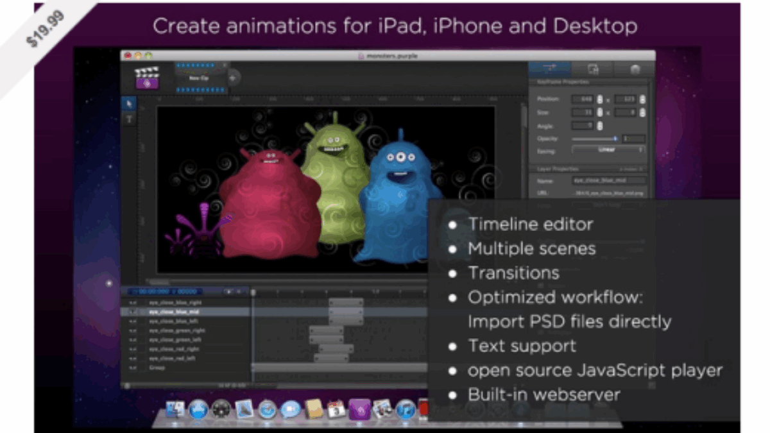Toggle visibility of eye_close_blue_right layer

pos(133,302)
